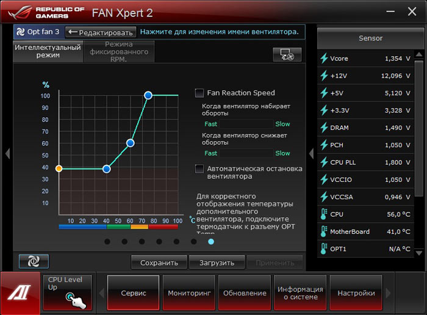Click the Vcore lightning bolt icon
This screenshot has width=427, height=315.
(x=324, y=59)
